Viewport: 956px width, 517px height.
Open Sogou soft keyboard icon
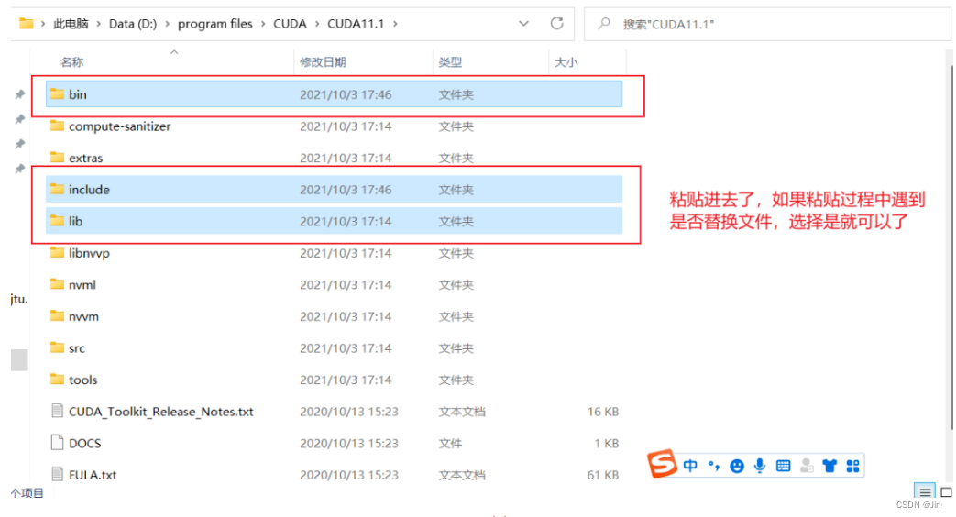click(x=783, y=467)
